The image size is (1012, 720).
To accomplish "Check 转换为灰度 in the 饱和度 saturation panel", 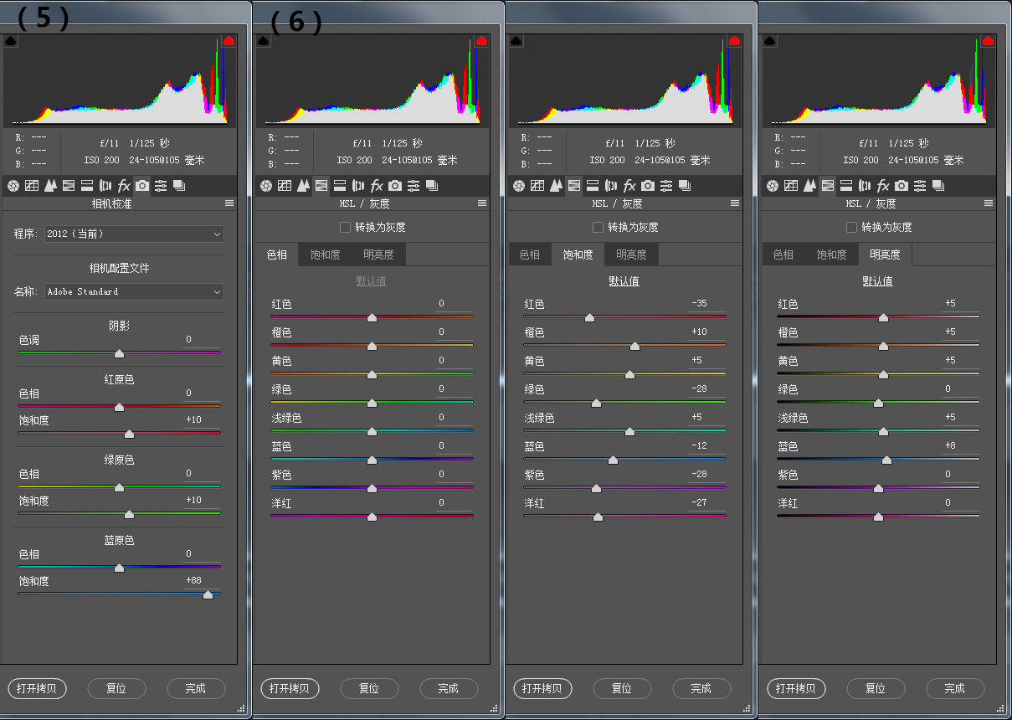I will 598,227.
